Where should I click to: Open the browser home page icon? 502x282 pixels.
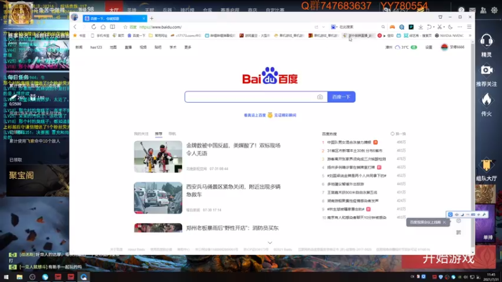point(103,27)
